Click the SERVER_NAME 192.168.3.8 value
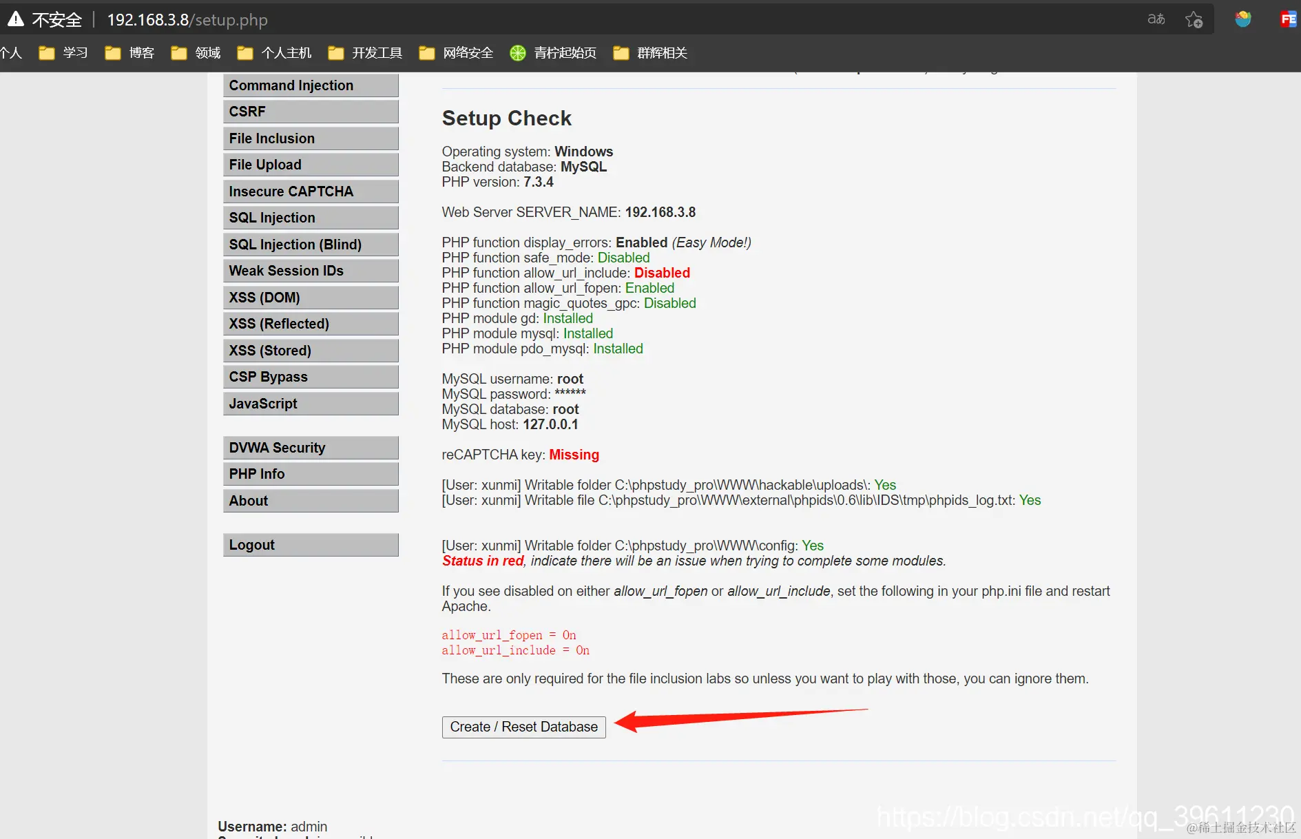This screenshot has width=1301, height=839. point(660,212)
